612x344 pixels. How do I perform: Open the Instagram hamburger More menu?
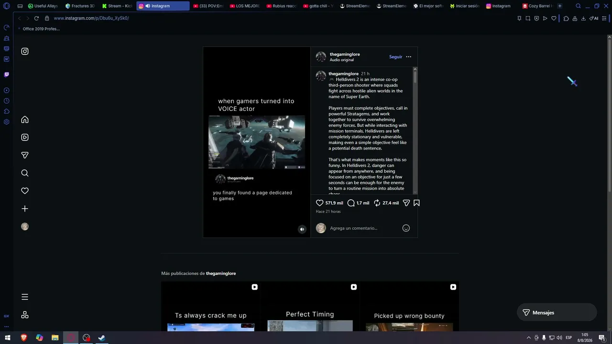click(x=25, y=297)
